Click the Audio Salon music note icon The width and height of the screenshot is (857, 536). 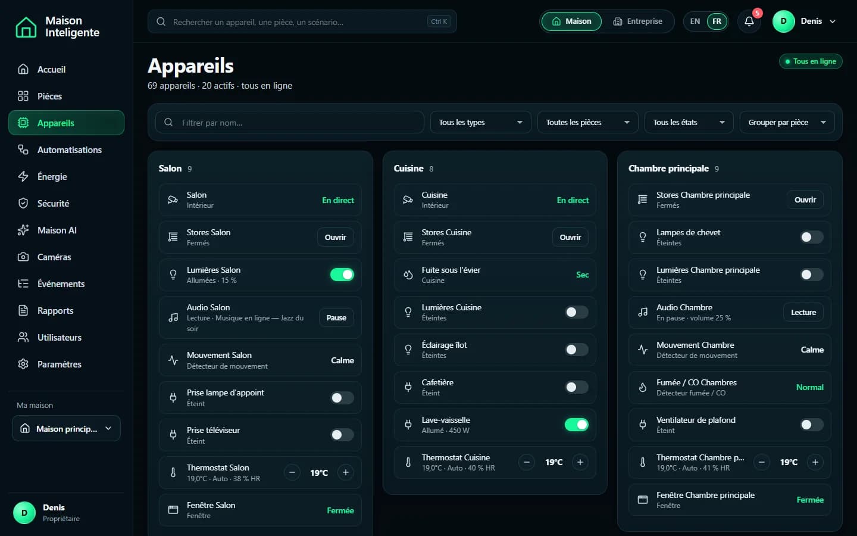point(173,317)
